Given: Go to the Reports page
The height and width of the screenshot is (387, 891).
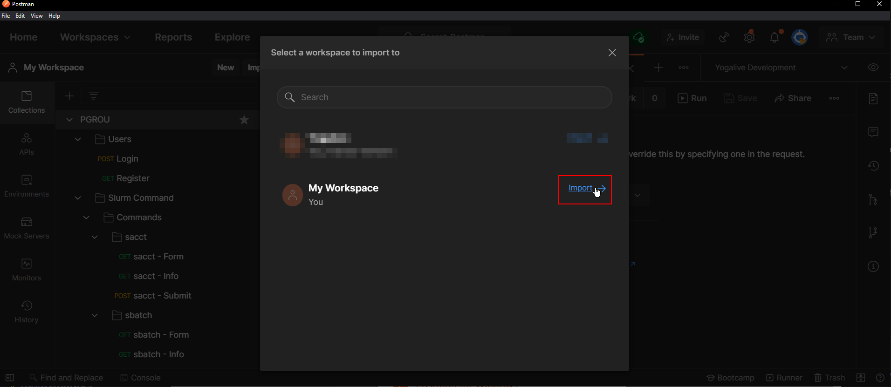Looking at the screenshot, I should [173, 37].
